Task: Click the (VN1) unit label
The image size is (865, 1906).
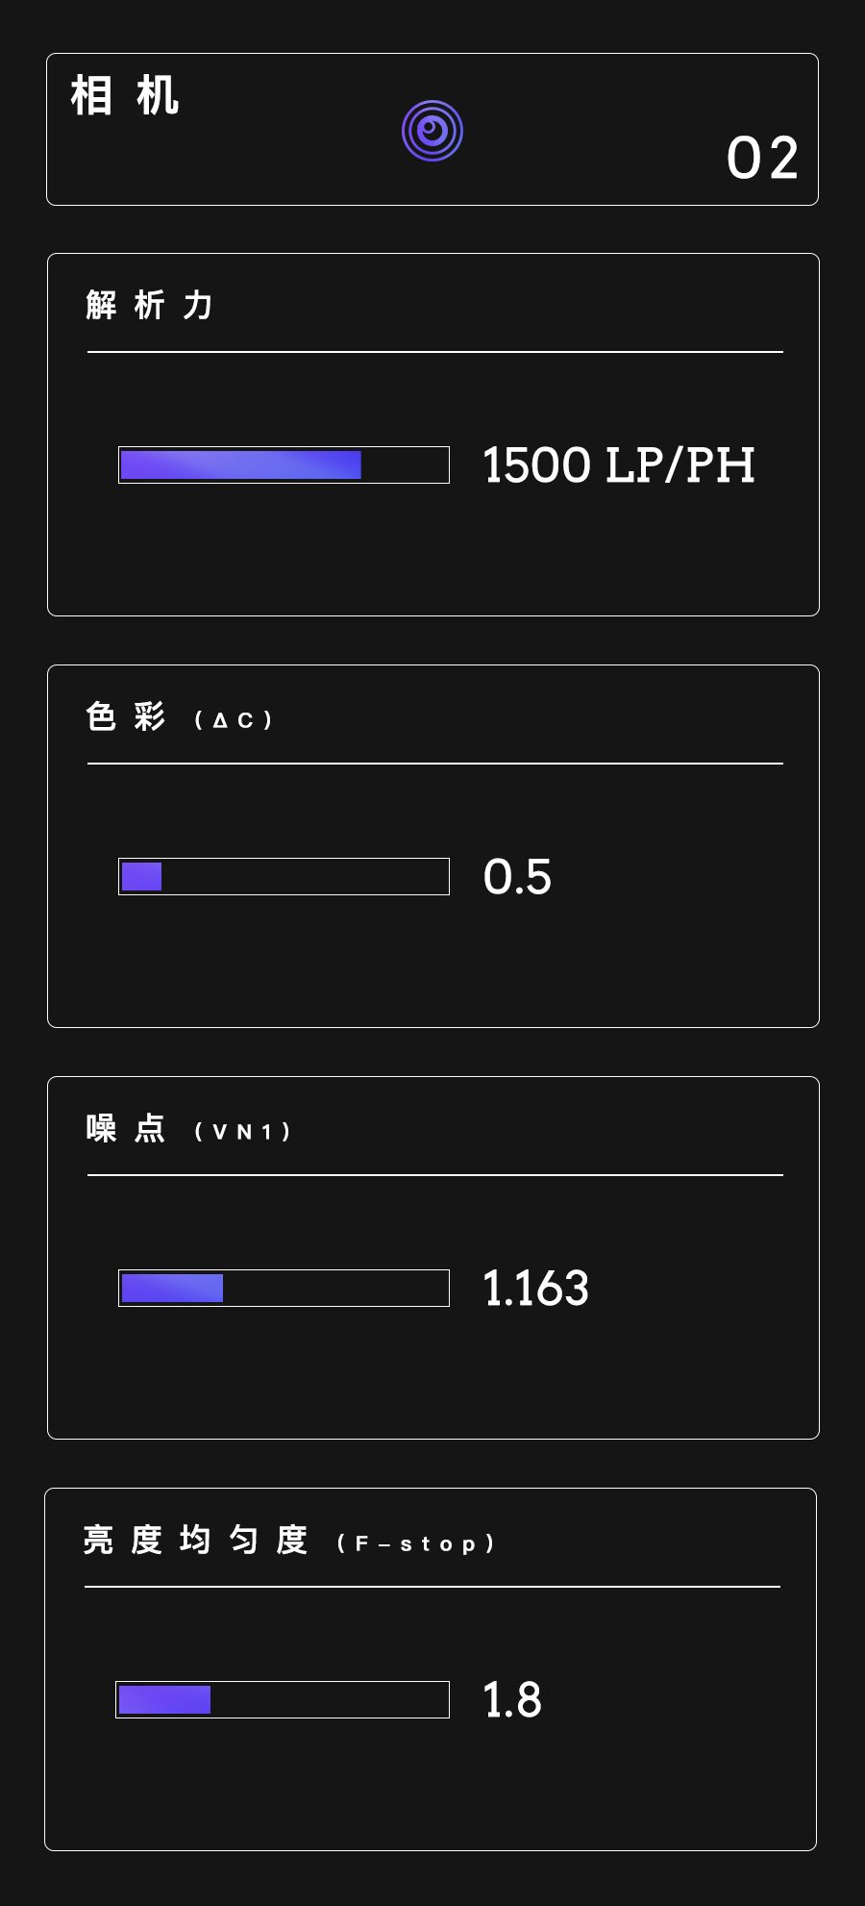Action: pos(242,1132)
